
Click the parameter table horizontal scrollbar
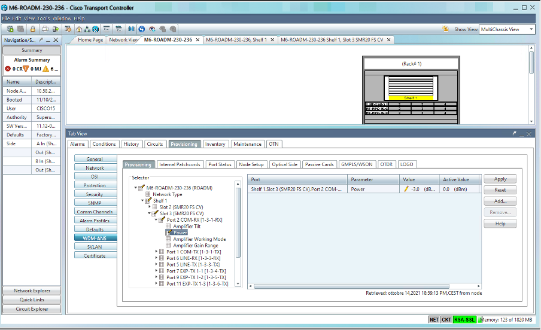pos(351,286)
